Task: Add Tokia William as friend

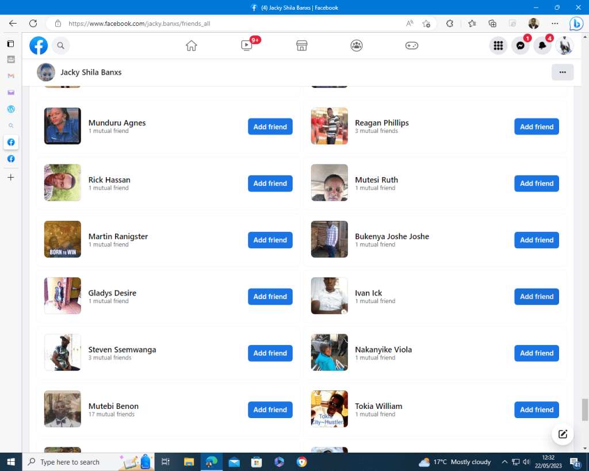Action: [536, 409]
